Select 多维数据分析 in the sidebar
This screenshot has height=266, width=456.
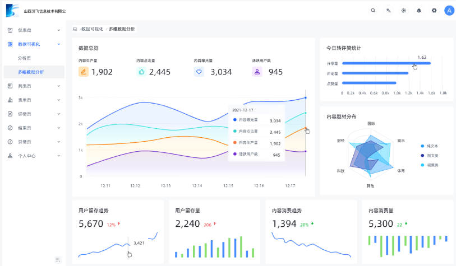[31, 72]
